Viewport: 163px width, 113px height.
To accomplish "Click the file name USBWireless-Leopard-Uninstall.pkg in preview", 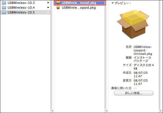I will pyautogui.click(x=143, y=50).
